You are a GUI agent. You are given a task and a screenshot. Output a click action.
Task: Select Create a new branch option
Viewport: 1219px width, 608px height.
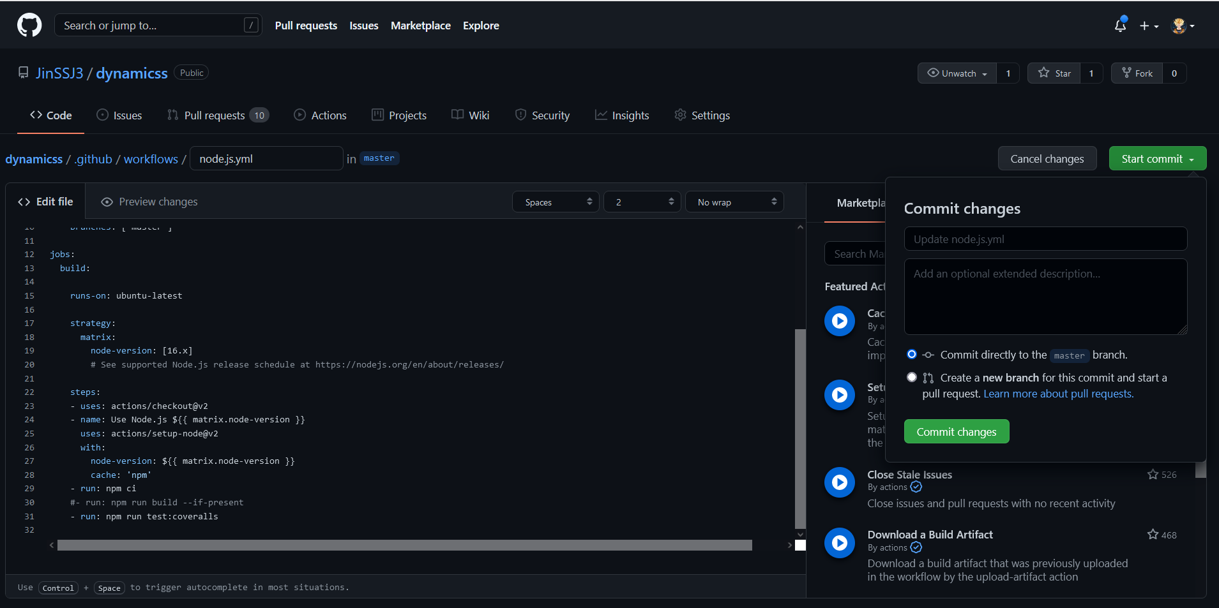coord(912,378)
